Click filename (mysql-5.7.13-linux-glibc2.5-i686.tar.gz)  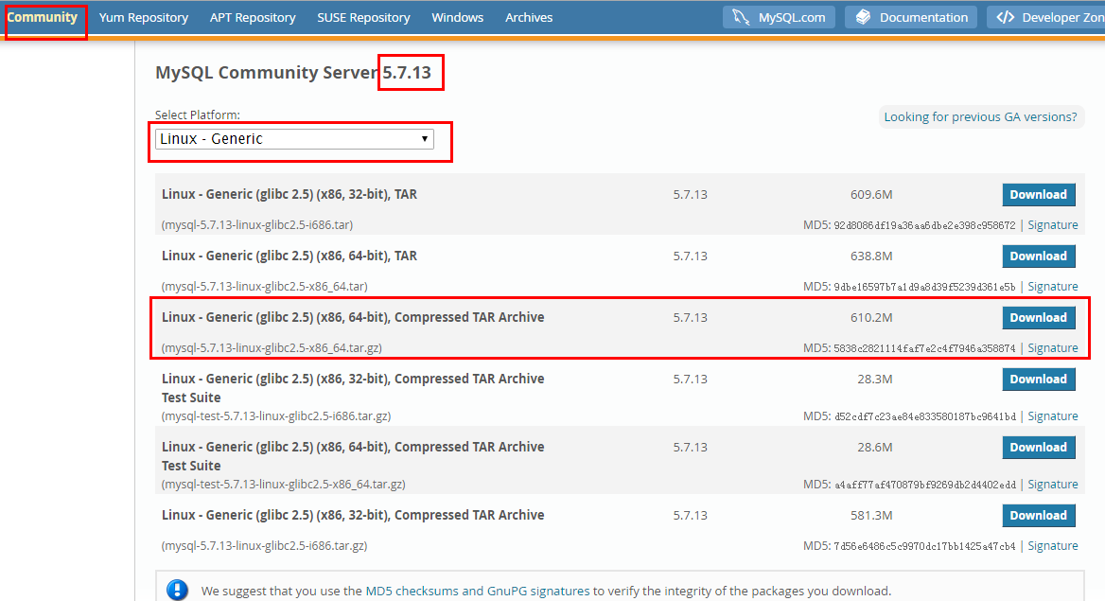tap(264, 546)
